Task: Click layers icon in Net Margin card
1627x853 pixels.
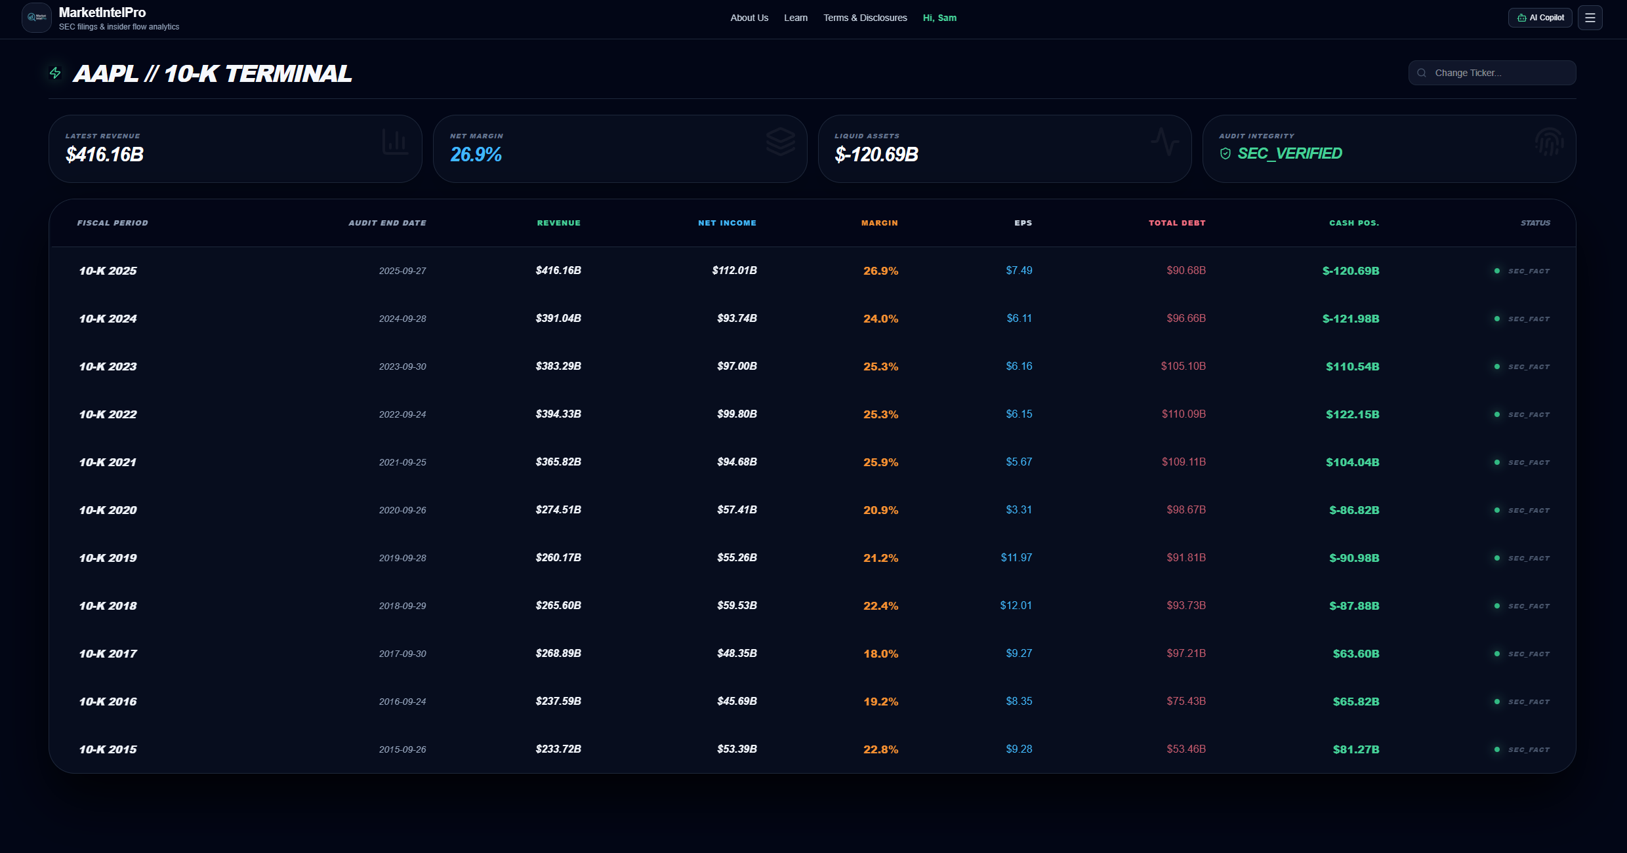Action: [780, 142]
